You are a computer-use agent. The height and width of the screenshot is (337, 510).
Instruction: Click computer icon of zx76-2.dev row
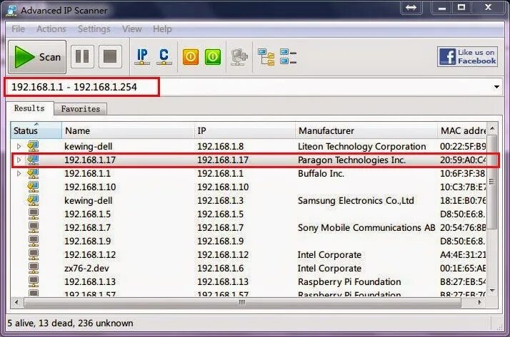34,268
